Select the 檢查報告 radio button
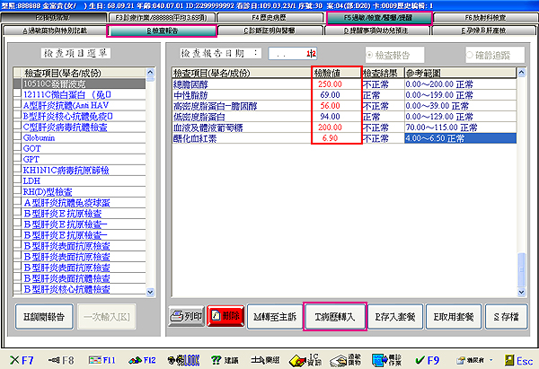The height and width of the screenshot is (369, 539). coord(367,53)
